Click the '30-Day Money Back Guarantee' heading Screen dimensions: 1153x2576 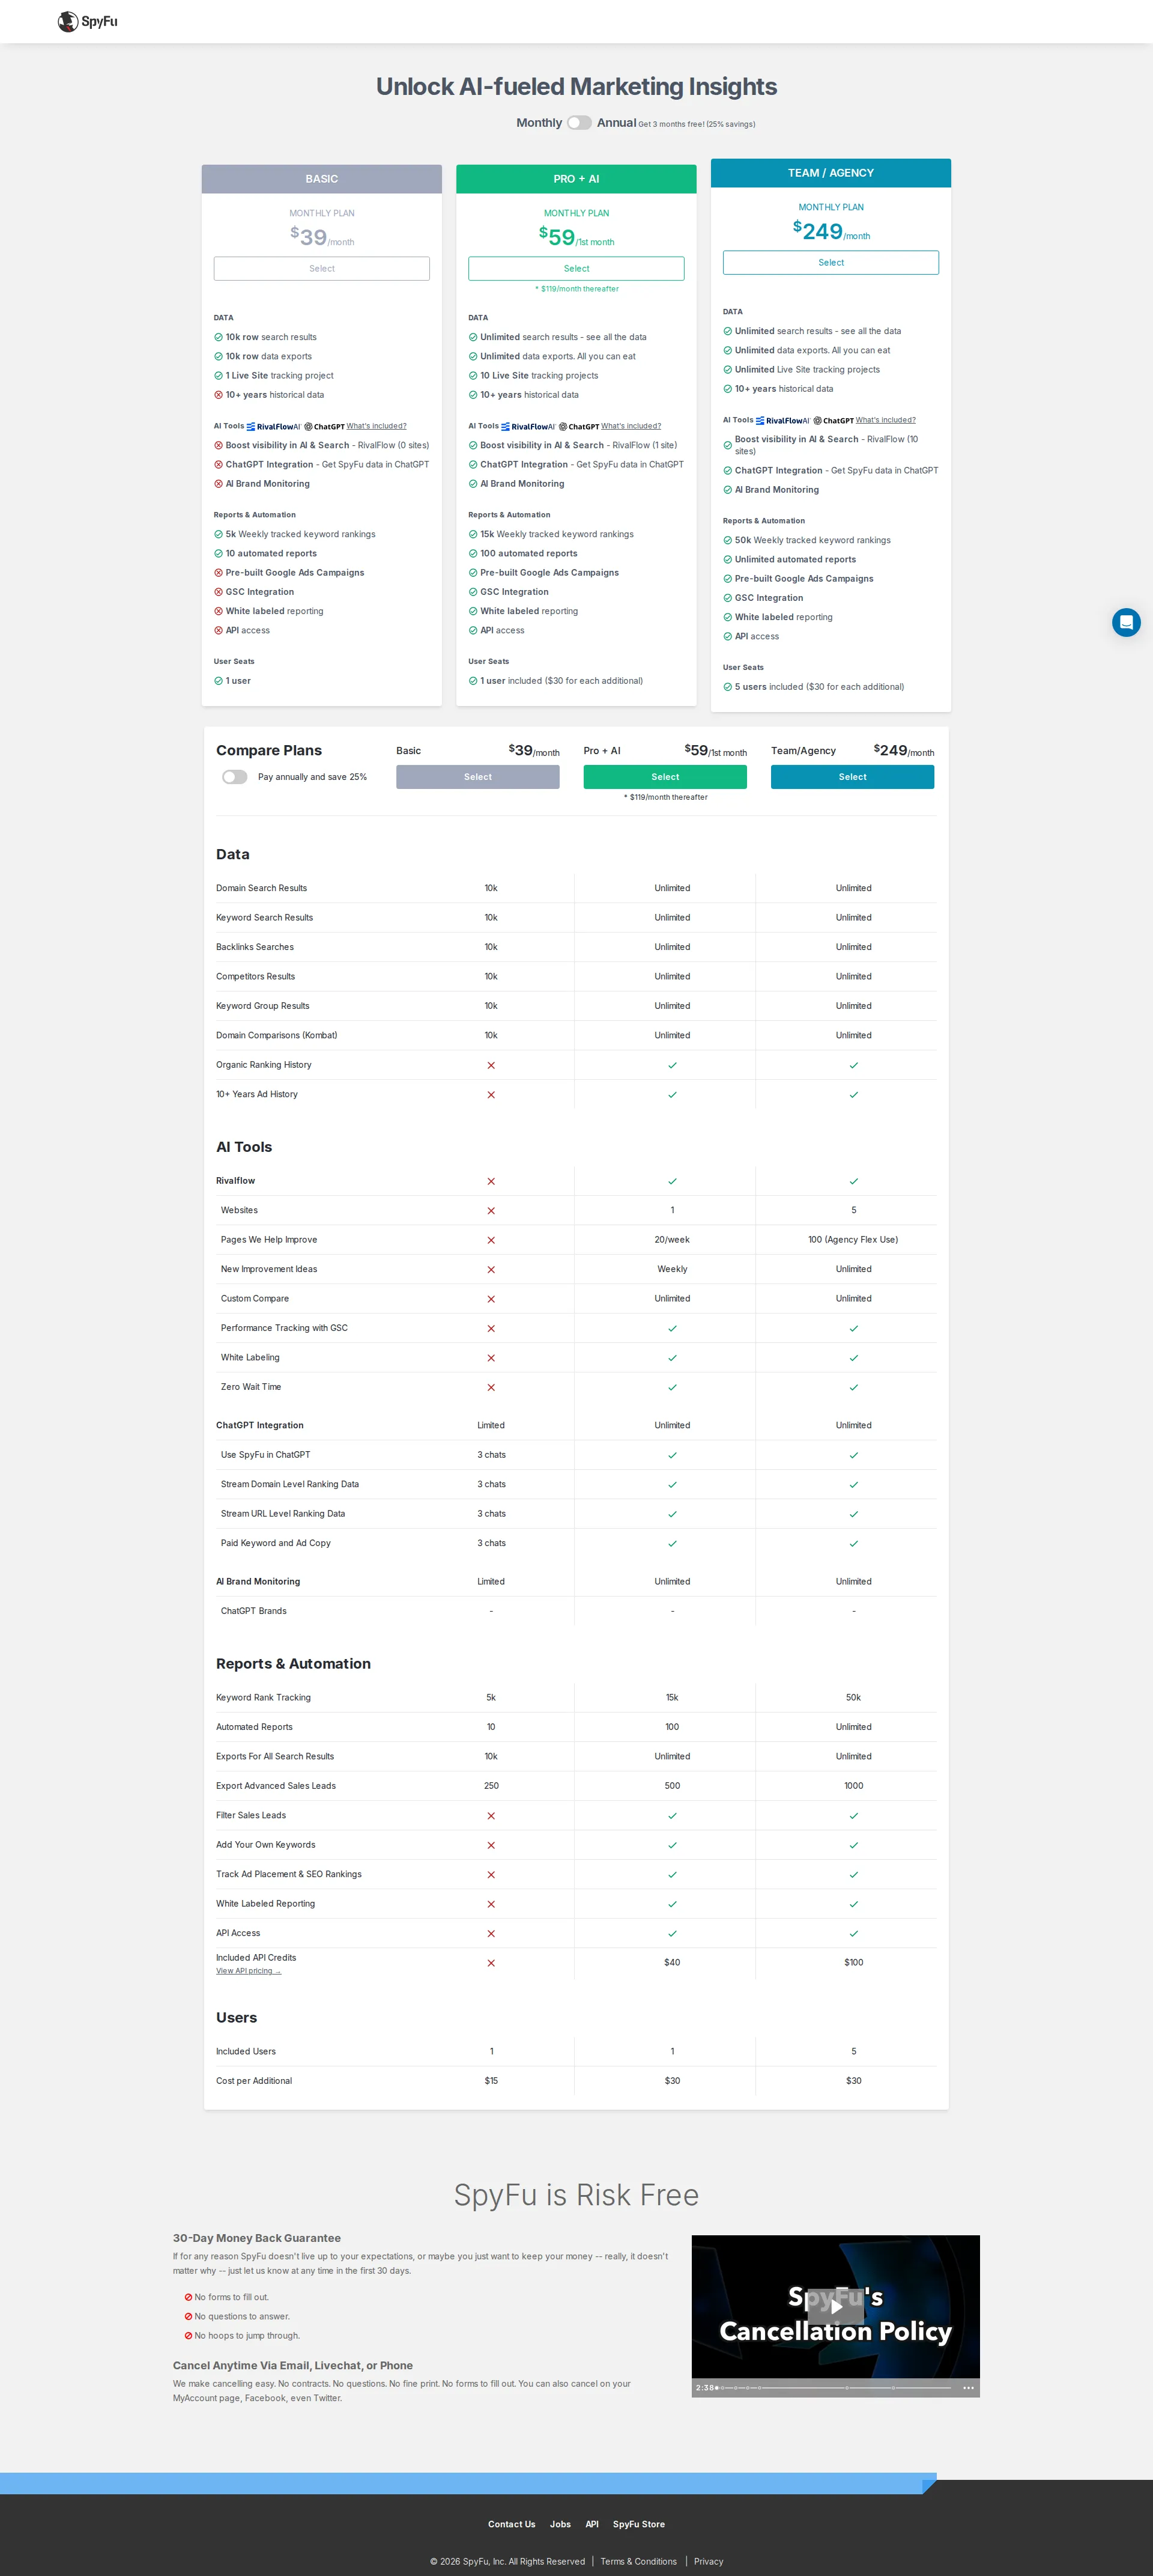click(257, 2238)
